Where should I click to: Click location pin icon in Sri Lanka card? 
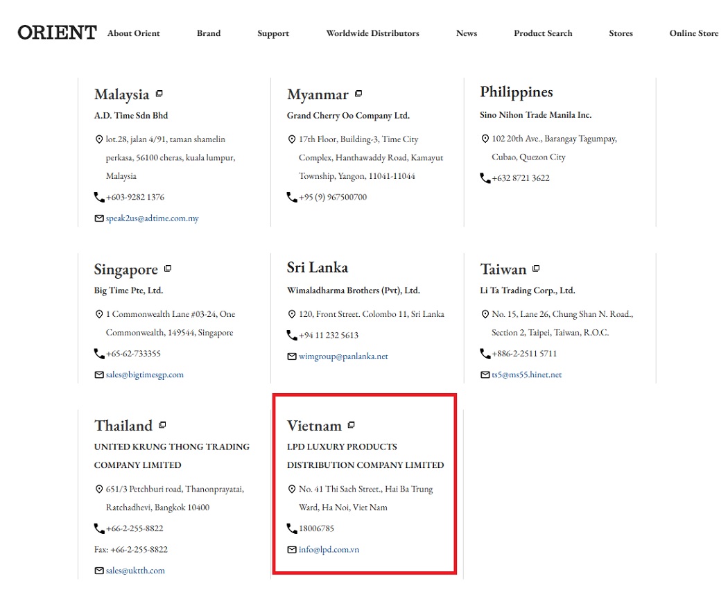point(292,314)
